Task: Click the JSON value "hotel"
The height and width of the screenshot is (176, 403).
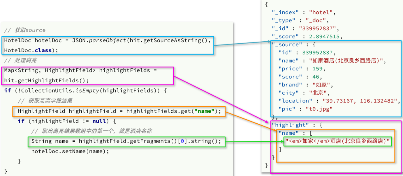Action: coord(321,13)
